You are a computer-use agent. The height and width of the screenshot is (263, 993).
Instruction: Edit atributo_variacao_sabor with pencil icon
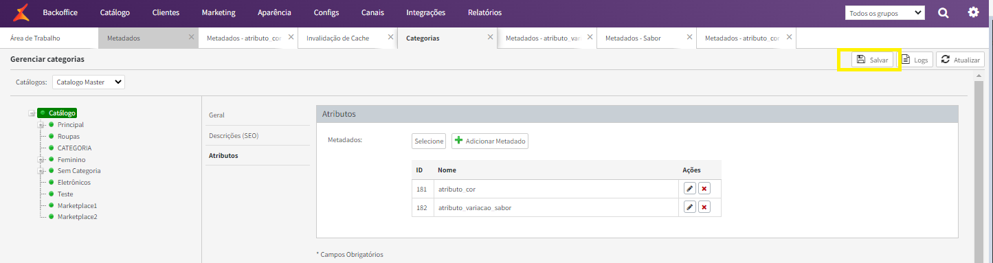click(689, 207)
